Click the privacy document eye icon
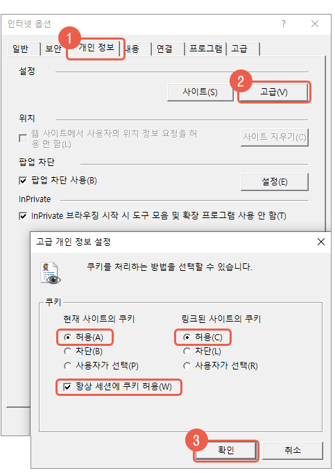This screenshot has height=473, width=335. pyautogui.click(x=51, y=273)
